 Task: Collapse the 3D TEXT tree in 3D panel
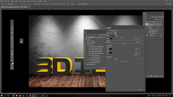pyautogui.click(x=86, y=44)
